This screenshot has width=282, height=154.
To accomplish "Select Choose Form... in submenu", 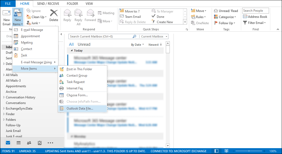I will coord(83,95).
